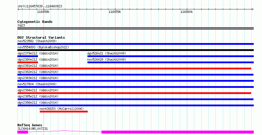Click the RefSeq Genes track title
Image resolution: width=262 pixels, height=135 pixels.
point(30,125)
